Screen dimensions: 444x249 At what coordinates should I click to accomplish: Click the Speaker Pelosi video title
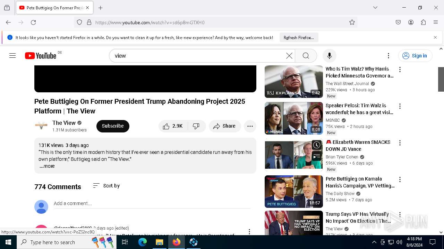coord(359,109)
